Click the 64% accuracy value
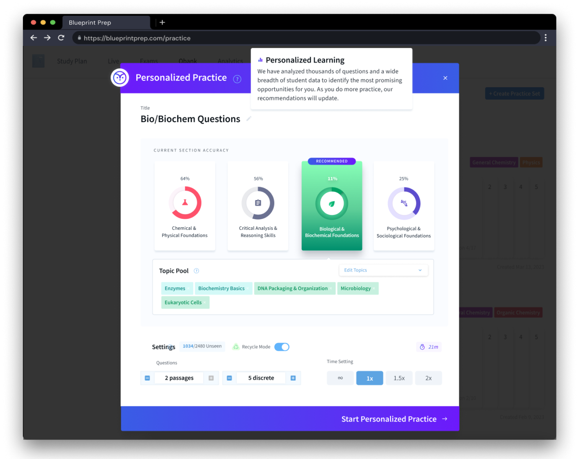Image resolution: width=579 pixels, height=459 pixels. click(x=185, y=179)
